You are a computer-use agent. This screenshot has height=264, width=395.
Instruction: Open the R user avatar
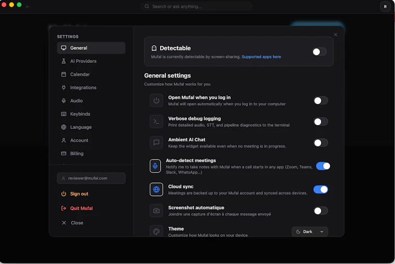coord(385,7)
